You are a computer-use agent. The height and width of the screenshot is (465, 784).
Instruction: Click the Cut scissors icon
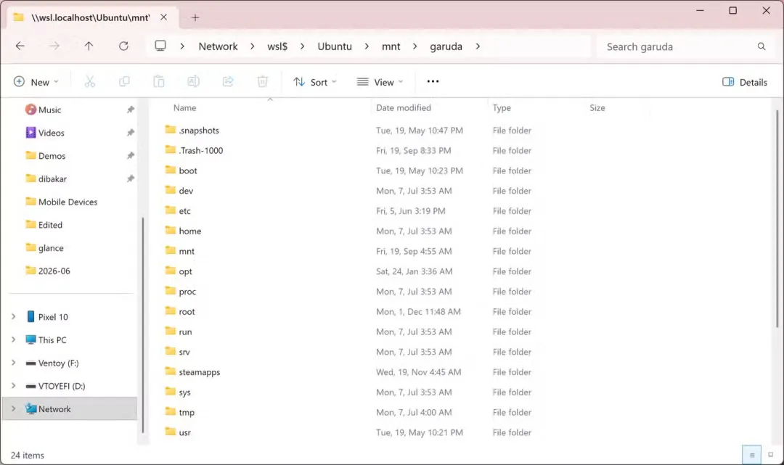(89, 82)
